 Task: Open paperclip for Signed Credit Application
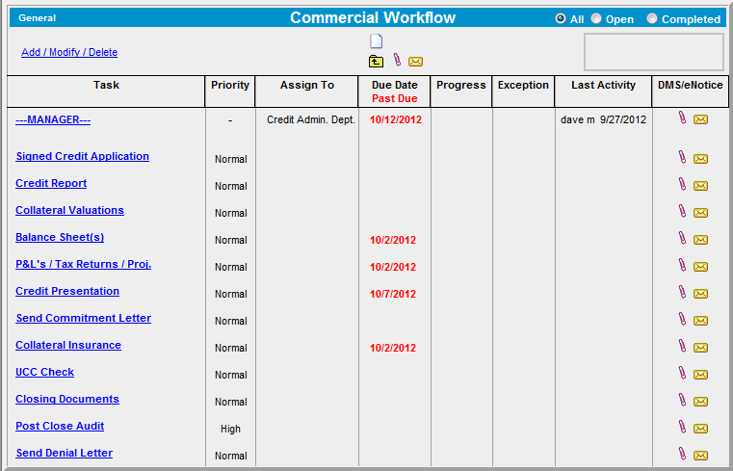(x=683, y=157)
